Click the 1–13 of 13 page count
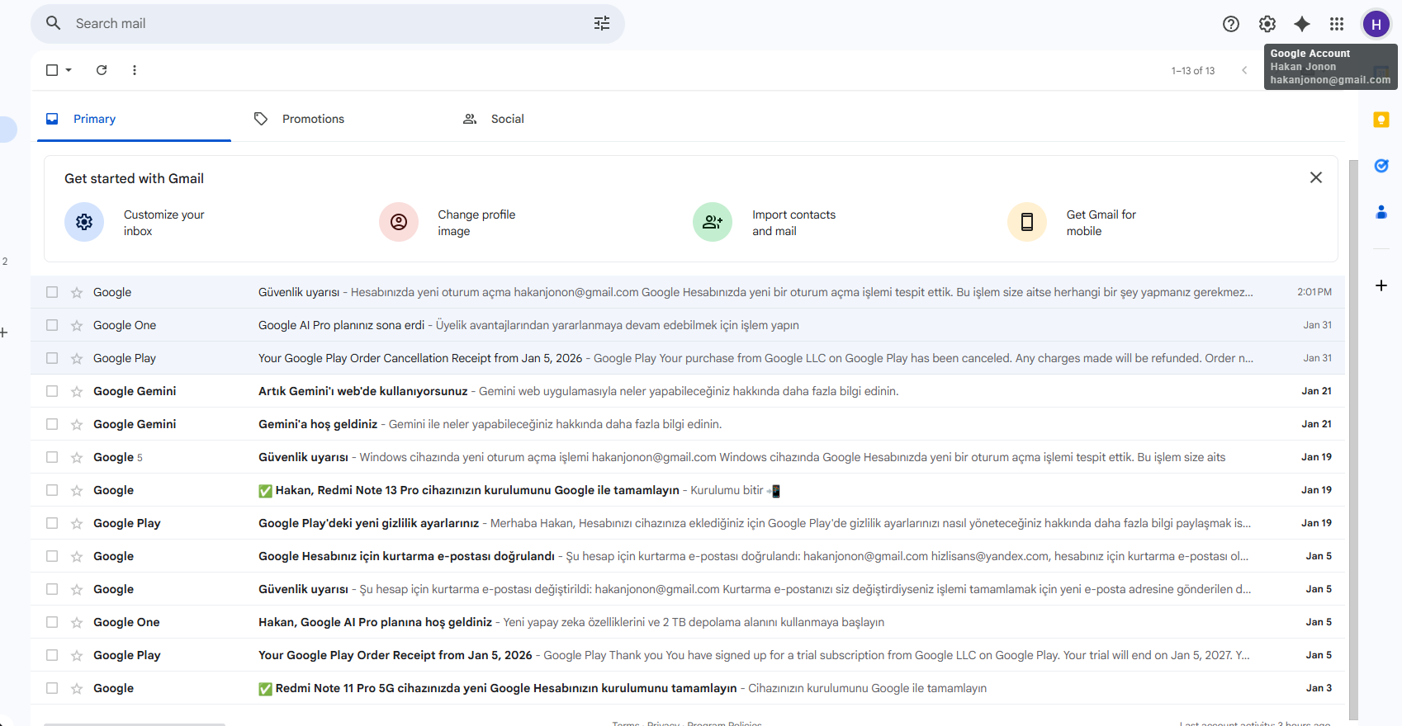 (1193, 71)
